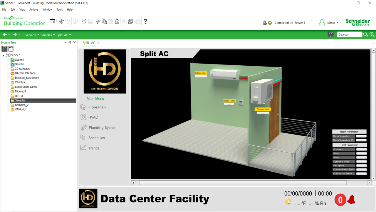Toggle the filter icon beside search box
The image size is (376, 212).
point(330,35)
